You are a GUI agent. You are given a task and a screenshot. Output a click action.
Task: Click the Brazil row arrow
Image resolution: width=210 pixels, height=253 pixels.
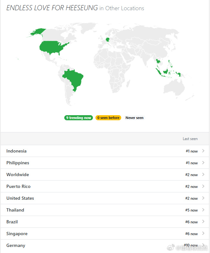tap(203, 222)
